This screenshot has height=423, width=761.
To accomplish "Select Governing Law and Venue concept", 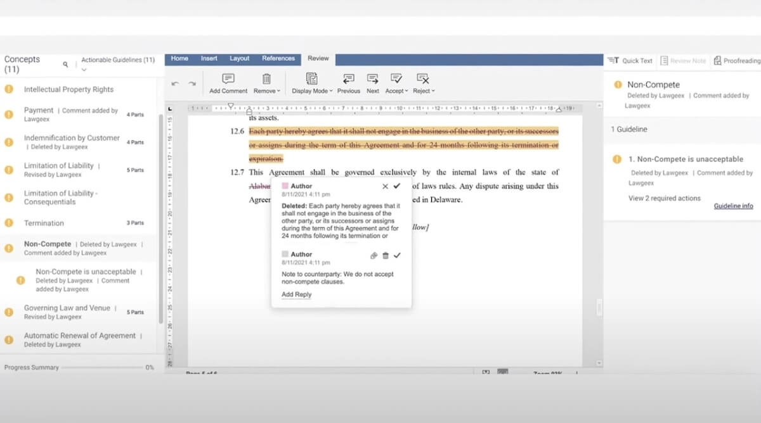I will [67, 308].
